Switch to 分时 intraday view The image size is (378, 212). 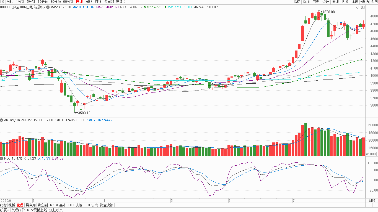tap(10, 2)
